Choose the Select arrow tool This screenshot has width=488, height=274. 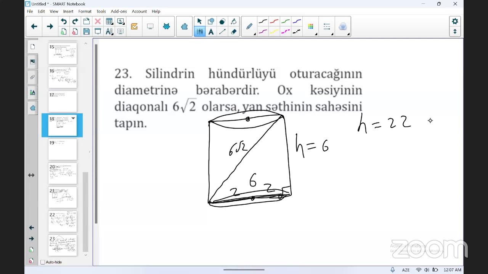[199, 22]
